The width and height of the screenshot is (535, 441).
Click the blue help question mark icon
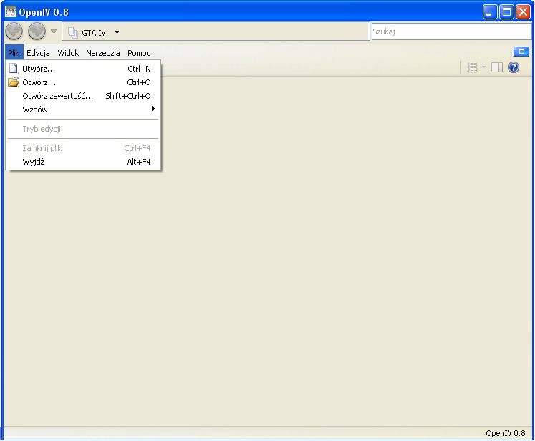(x=514, y=67)
